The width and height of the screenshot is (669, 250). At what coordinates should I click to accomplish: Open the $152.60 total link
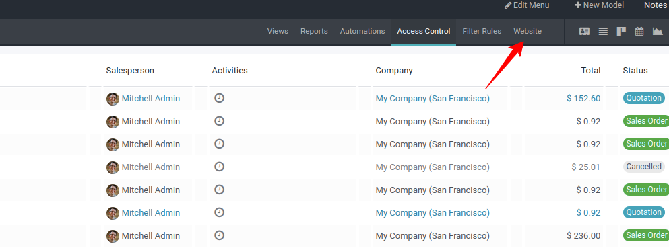point(583,99)
